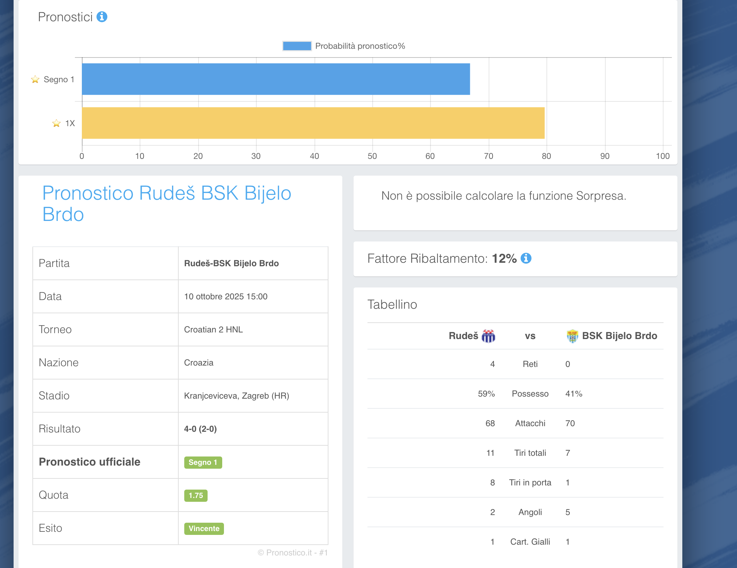Click the Rudeš team name in Tabellino
Image resolution: width=737 pixels, height=568 pixels.
463,336
